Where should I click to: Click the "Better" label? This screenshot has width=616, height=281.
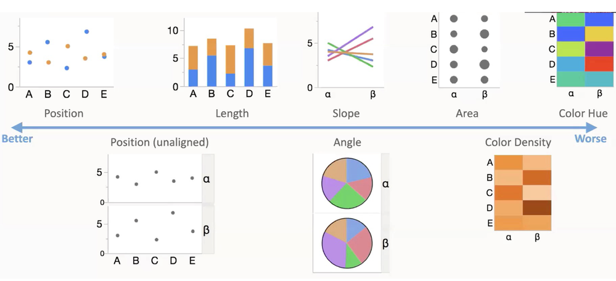[17, 139]
